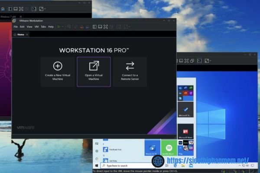
Task: Open the Edit menu in VMware Workstation
Action: coord(22,27)
